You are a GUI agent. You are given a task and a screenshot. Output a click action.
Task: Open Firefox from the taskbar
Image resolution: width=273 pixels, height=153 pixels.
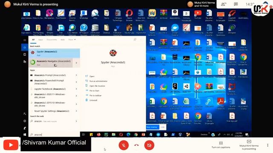(99, 134)
